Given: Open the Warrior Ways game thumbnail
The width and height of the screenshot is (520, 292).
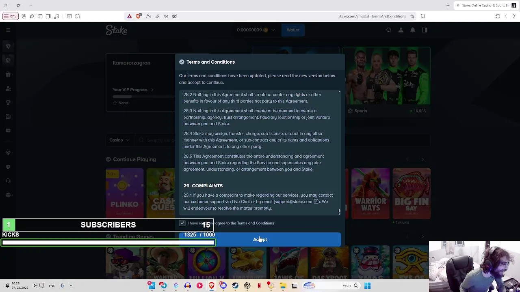Looking at the screenshot, I should point(370,193).
